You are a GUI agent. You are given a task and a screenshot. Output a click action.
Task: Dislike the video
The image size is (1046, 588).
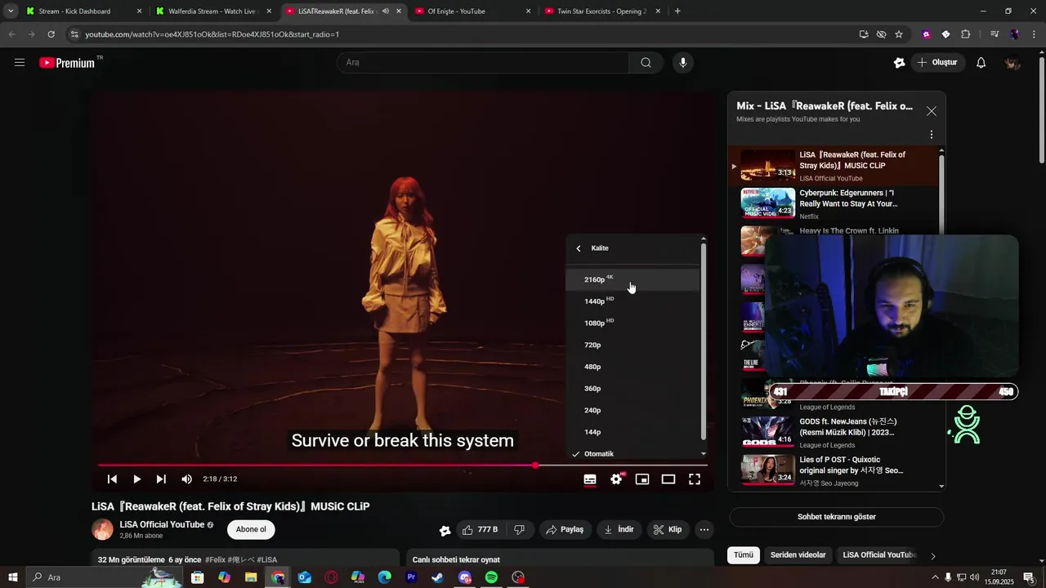coord(519,530)
